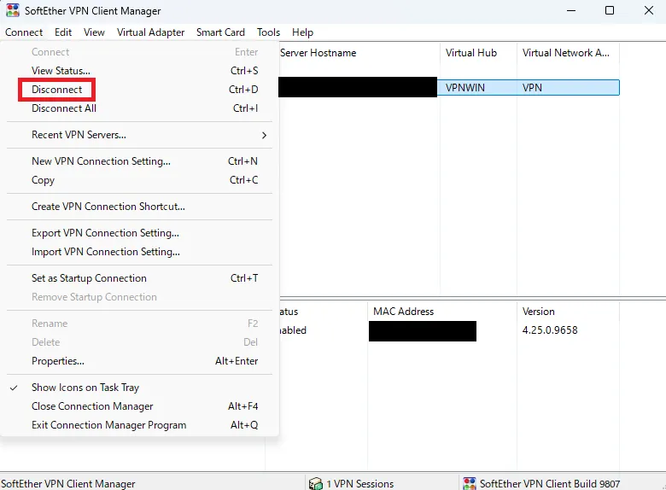Choose Disconnect from the Connect menu
Viewport: 666px width, 490px height.
140,90
